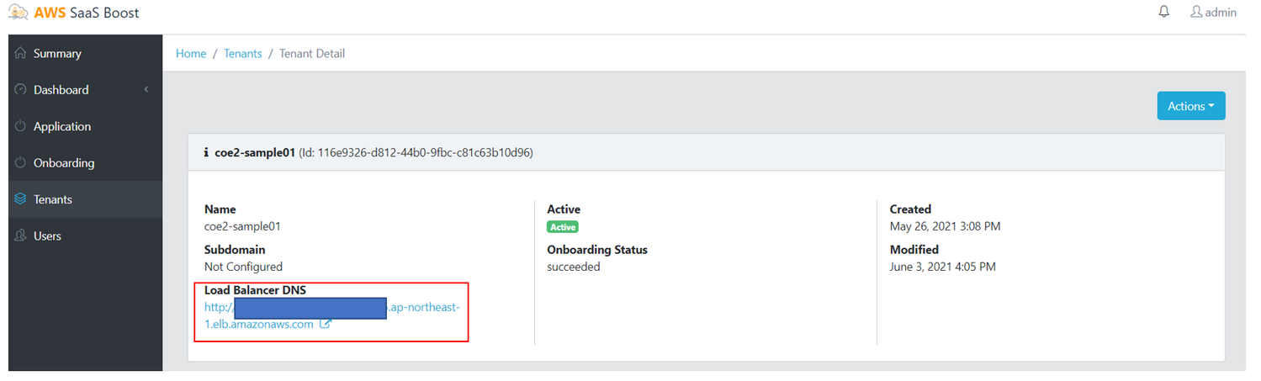The width and height of the screenshot is (1261, 381).
Task: Click the Summary home icon in sidebar
Action: [21, 53]
